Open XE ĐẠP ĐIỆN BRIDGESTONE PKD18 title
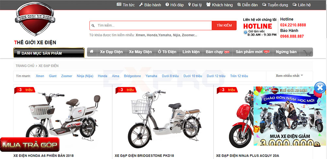This screenshot has width=327, height=159. click(x=144, y=156)
